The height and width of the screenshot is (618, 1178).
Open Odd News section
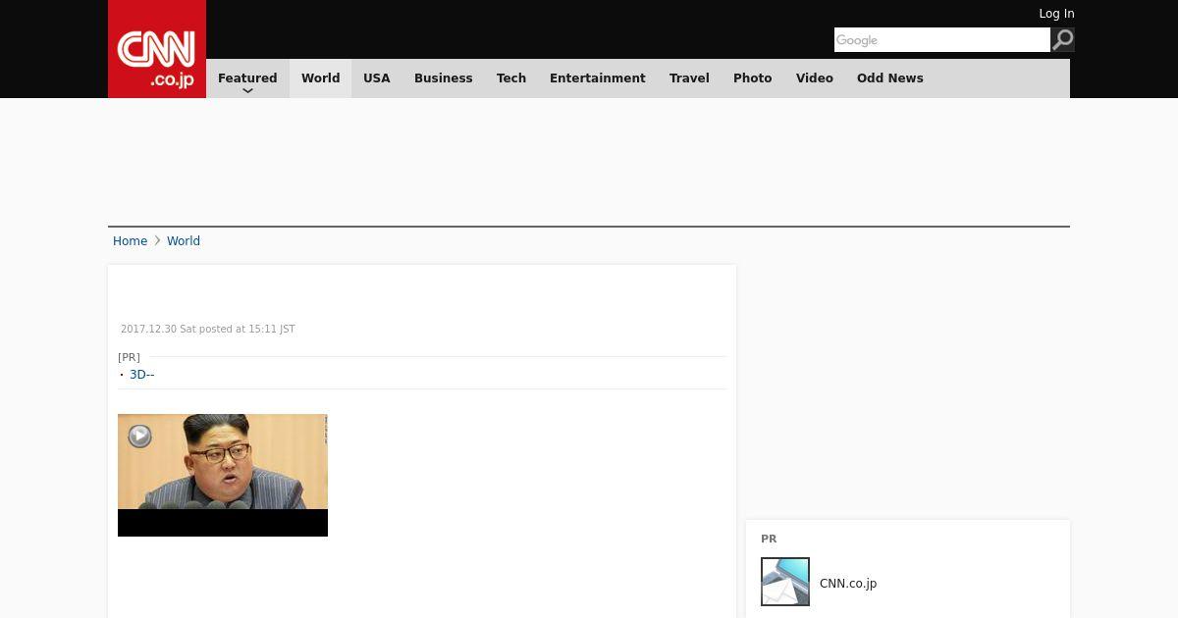point(890,78)
